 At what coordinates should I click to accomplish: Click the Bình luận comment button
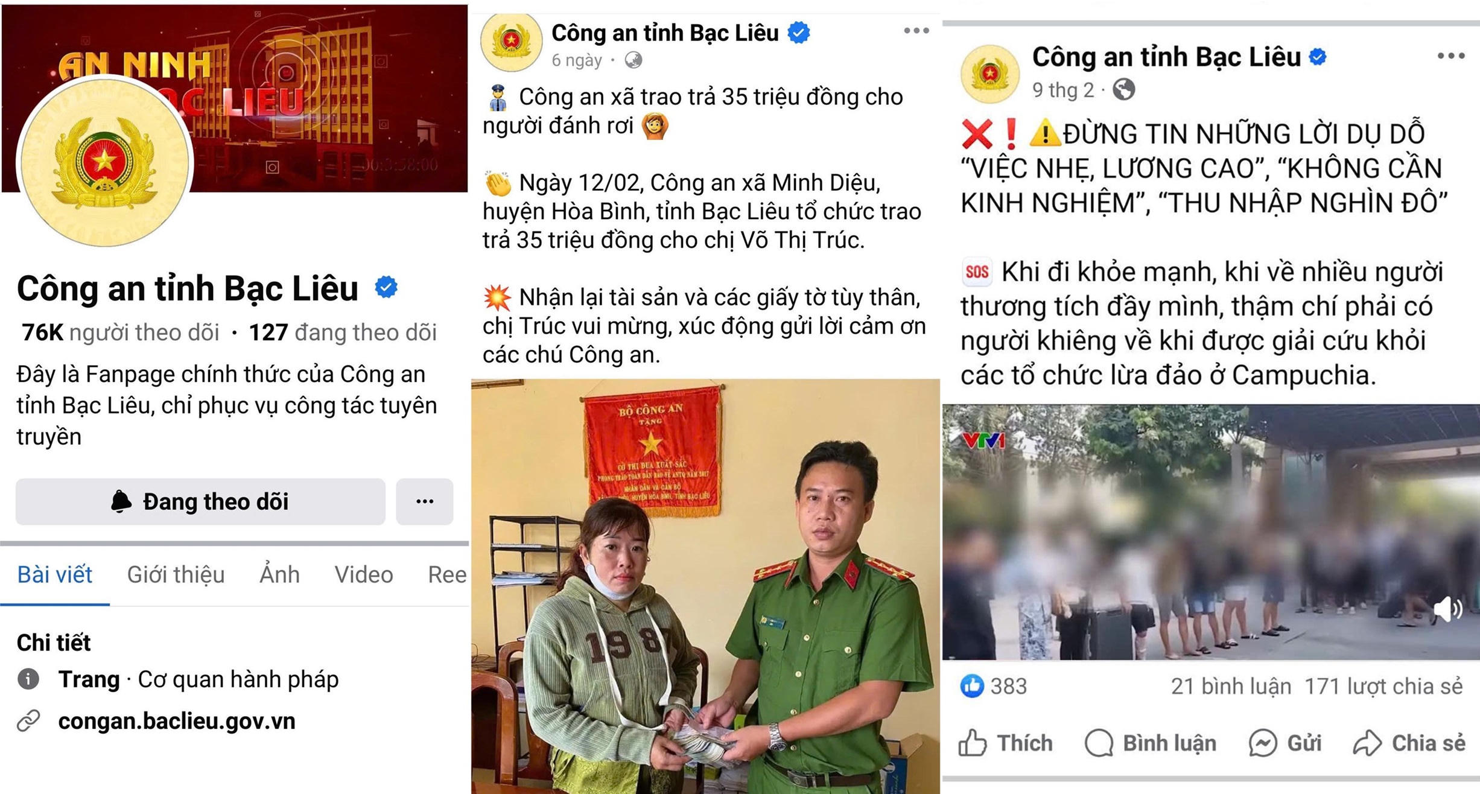1151,743
